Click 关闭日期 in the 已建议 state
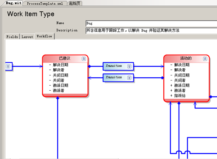Screen dimensions: 217x159 (x=60, y=75)
